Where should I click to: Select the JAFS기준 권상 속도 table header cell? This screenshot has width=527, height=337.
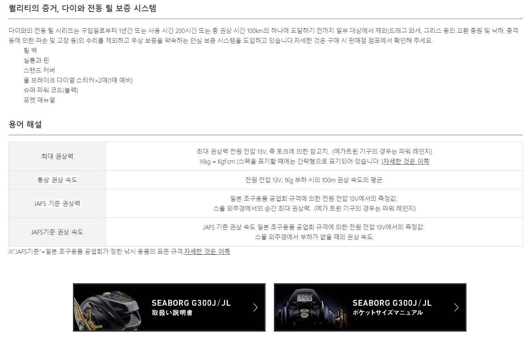[57, 232]
